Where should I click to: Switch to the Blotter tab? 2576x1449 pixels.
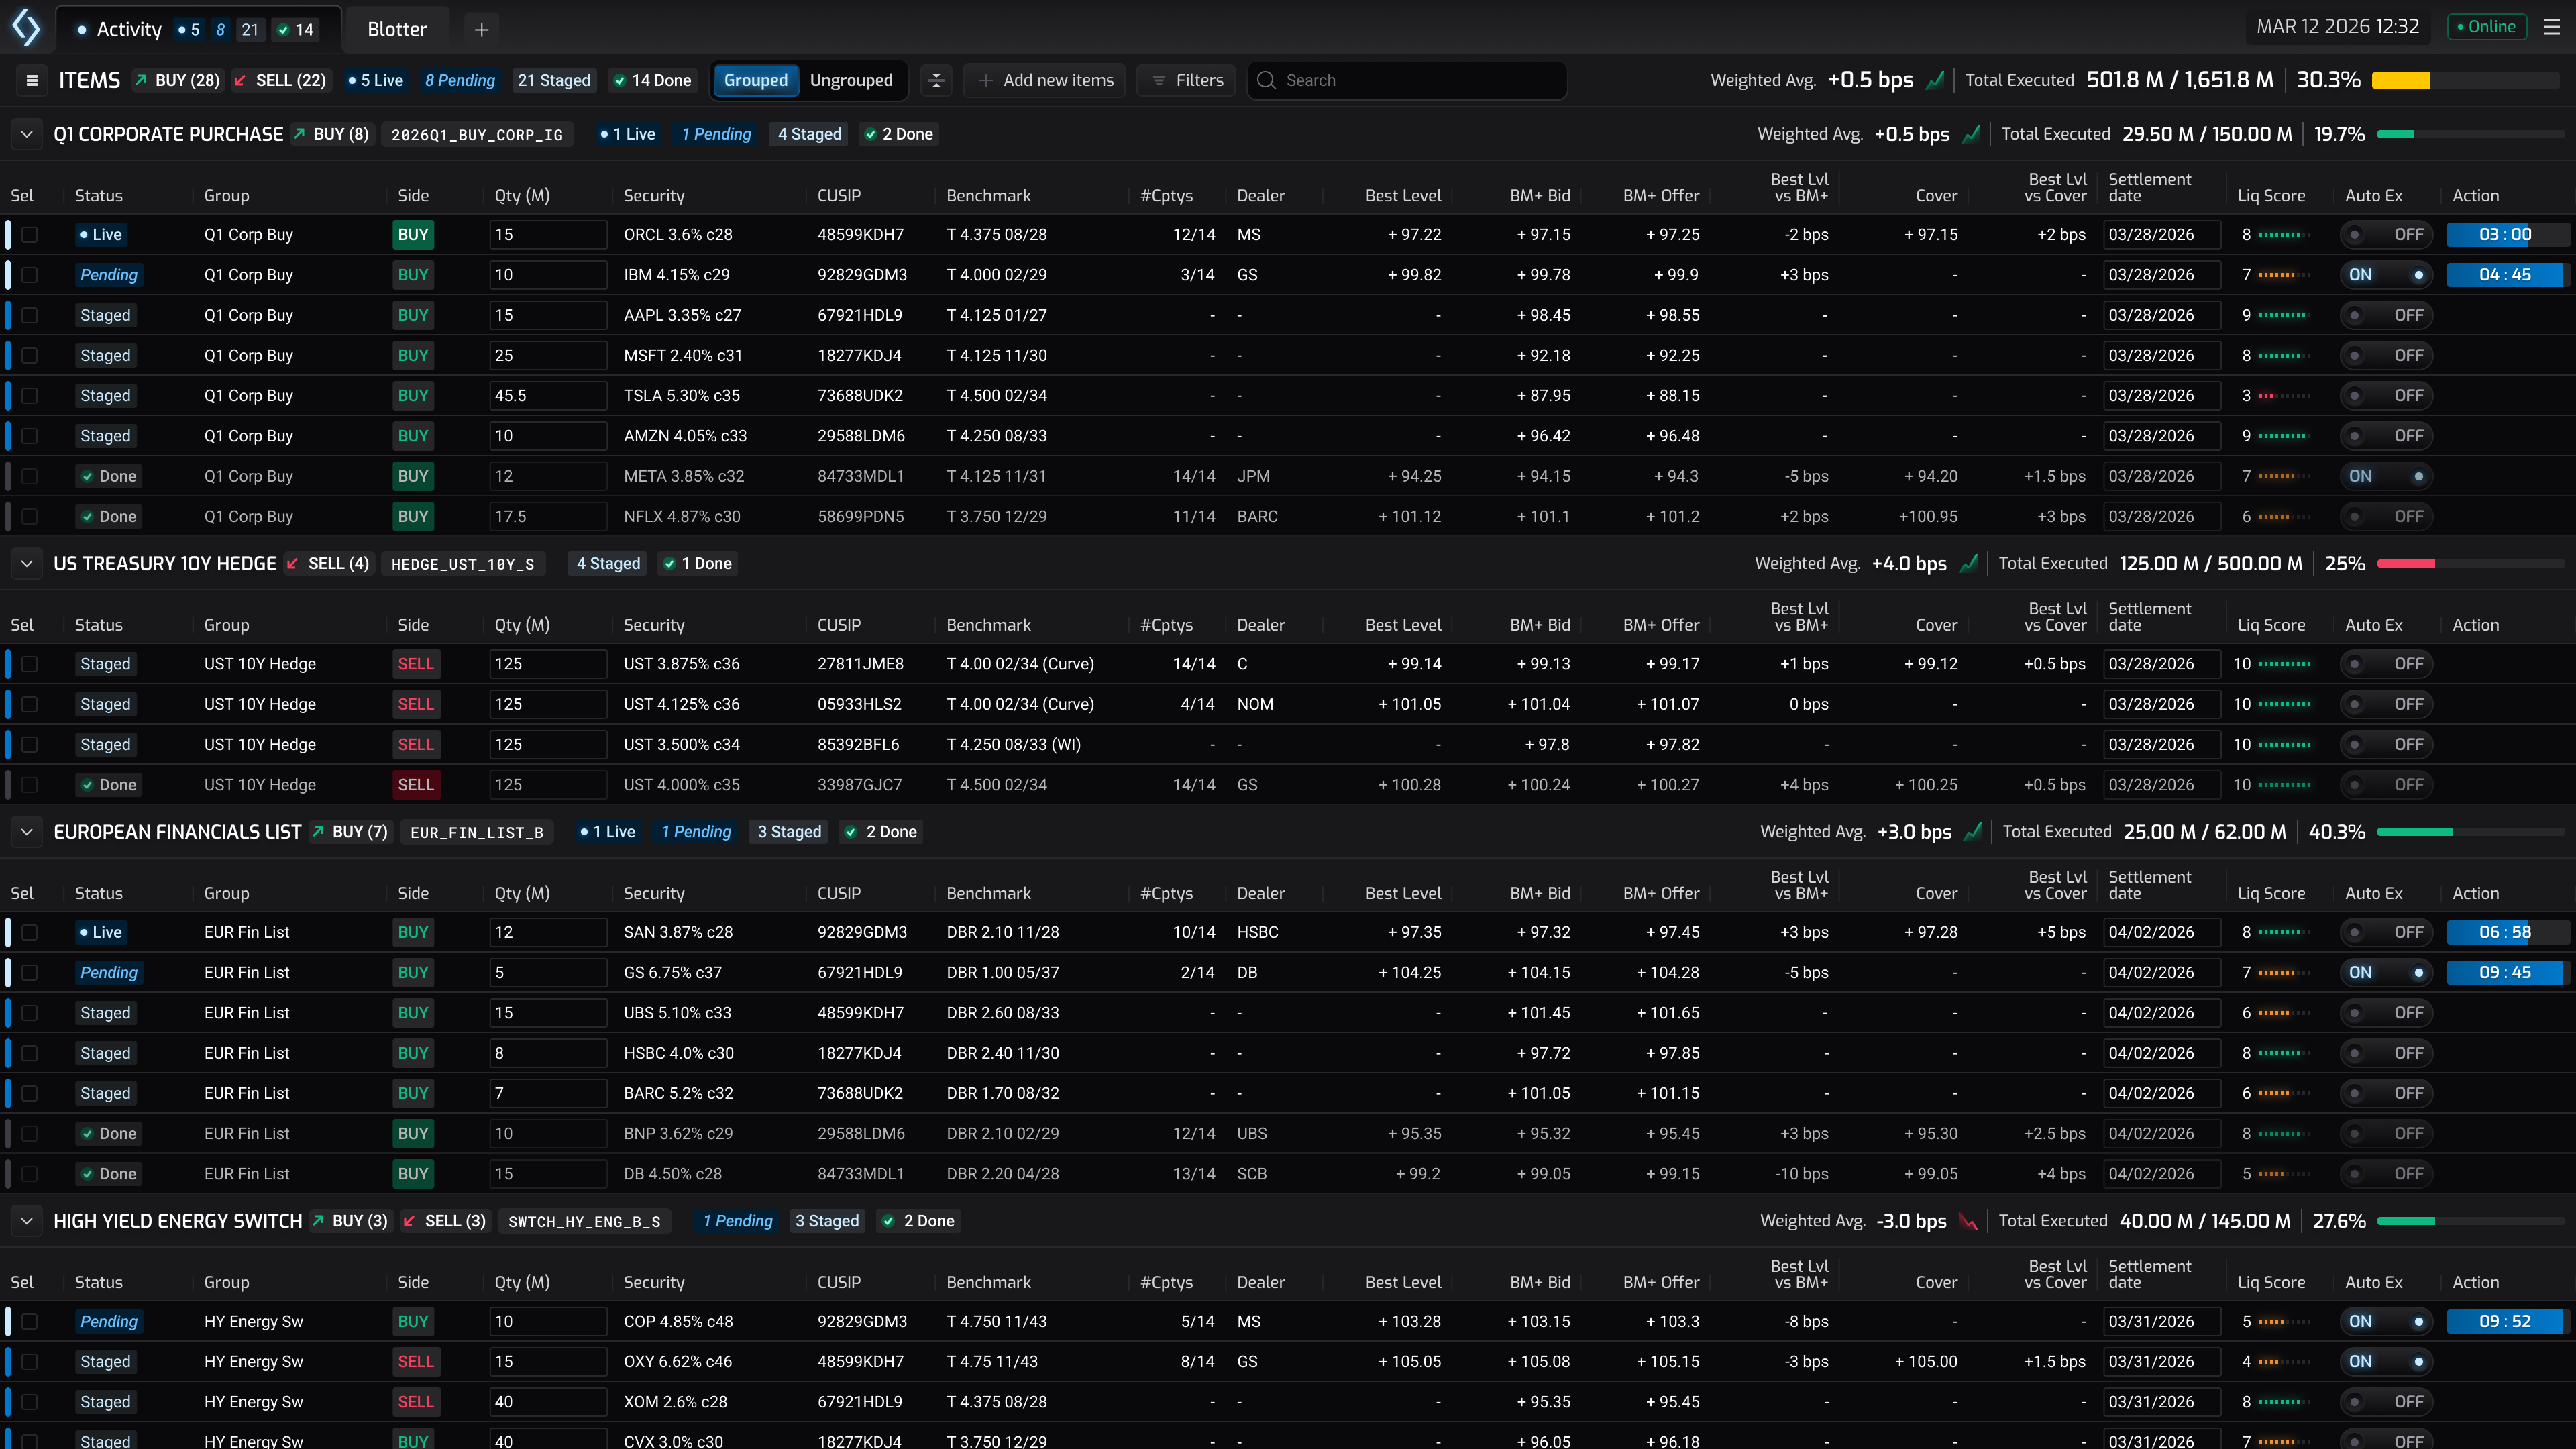[396, 30]
